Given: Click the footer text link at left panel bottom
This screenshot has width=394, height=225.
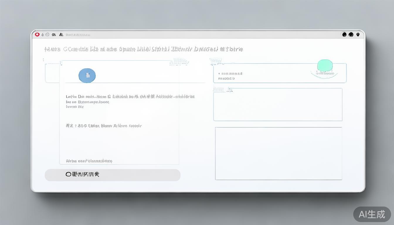Looking at the screenshot, I should (x=89, y=161).
